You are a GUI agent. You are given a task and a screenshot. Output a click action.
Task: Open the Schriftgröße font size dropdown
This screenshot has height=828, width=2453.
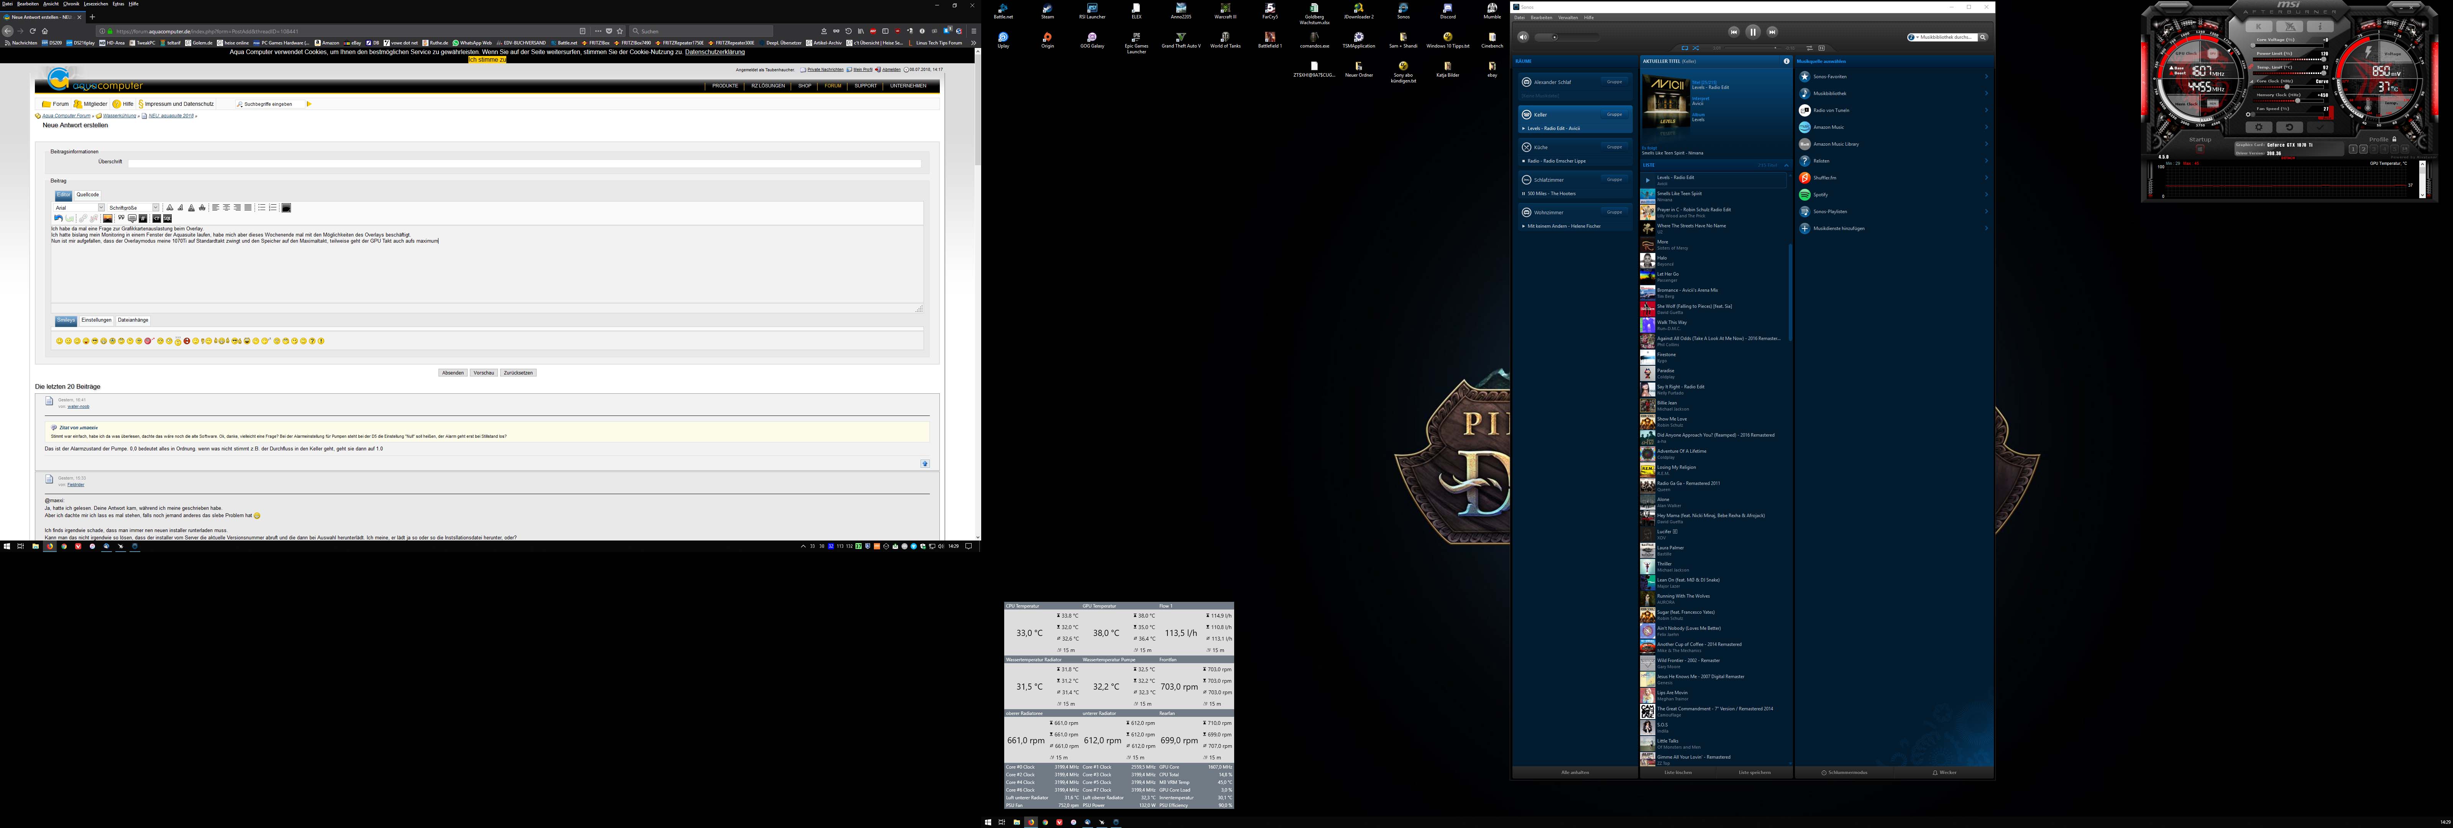click(x=155, y=208)
